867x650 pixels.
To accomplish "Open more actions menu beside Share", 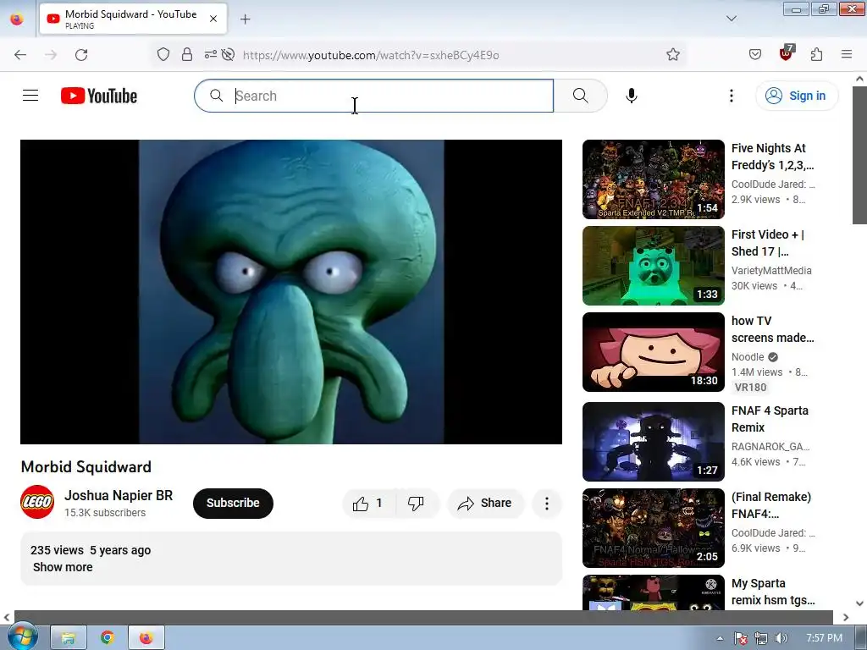I will (547, 503).
